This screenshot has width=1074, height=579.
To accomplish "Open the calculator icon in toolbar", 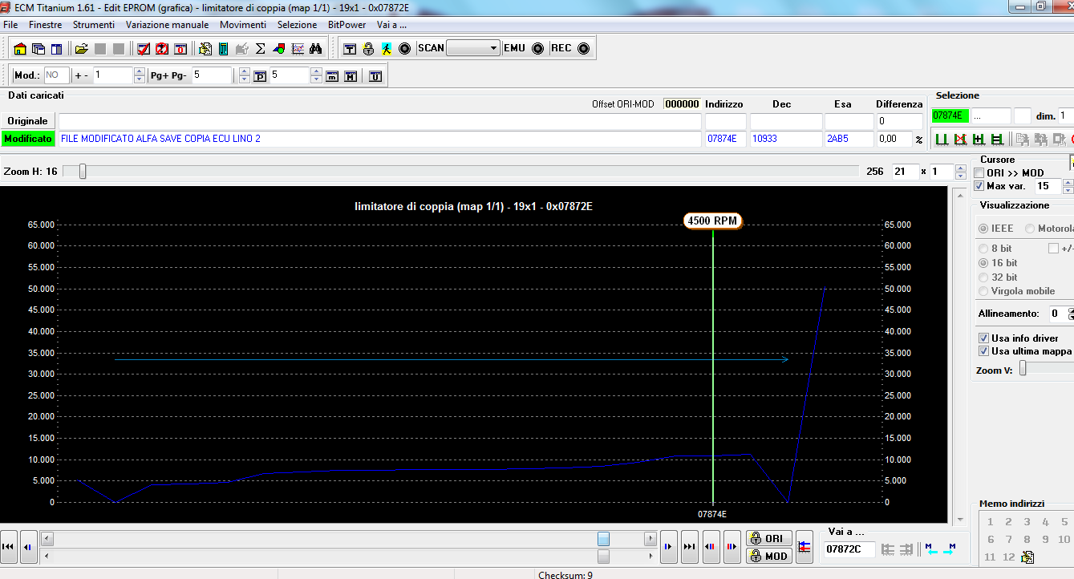I will point(223,49).
